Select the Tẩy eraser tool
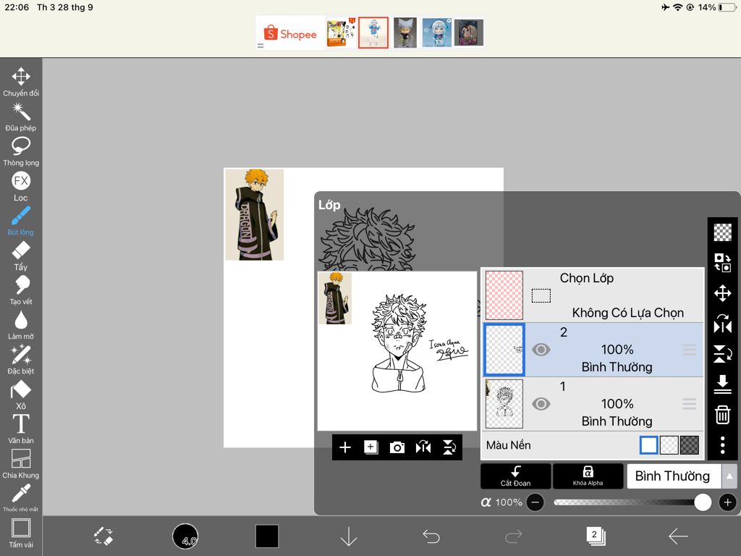The width and height of the screenshot is (741, 556). coord(21,256)
